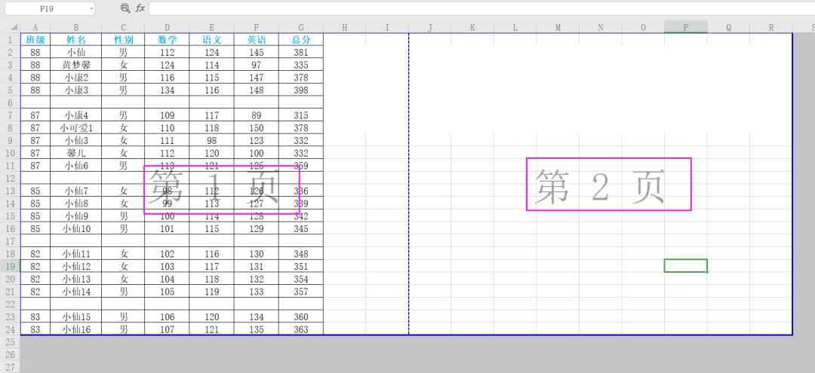Click the cell containing 黄梦馨
The image size is (815, 373).
(75, 65)
